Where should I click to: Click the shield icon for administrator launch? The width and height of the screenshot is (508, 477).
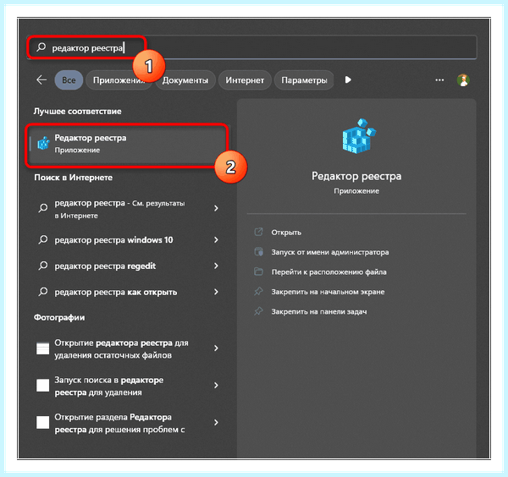(x=258, y=251)
